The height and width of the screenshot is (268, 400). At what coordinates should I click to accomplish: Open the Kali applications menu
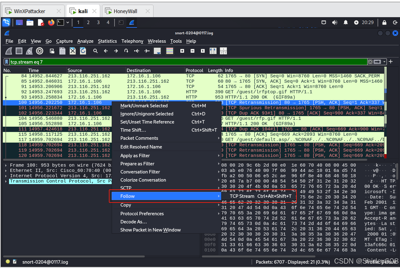(x=6, y=22)
